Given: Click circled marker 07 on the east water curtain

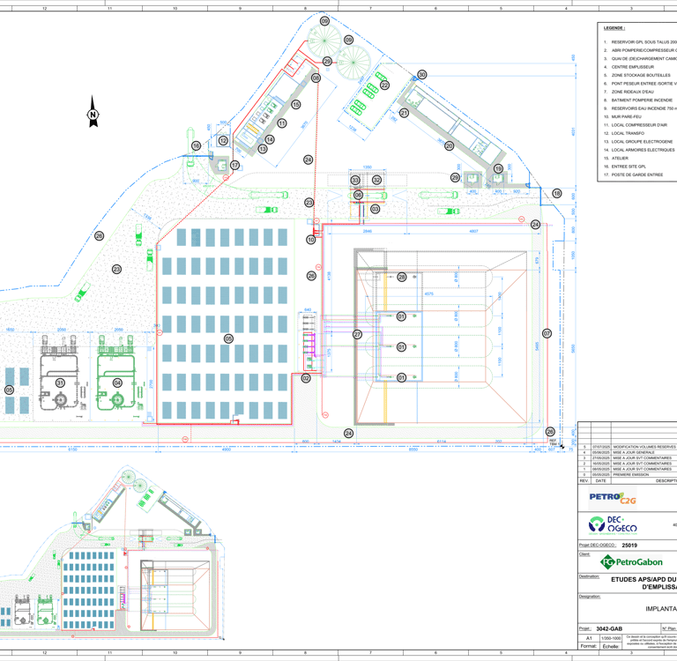Looking at the screenshot, I should [x=547, y=333].
